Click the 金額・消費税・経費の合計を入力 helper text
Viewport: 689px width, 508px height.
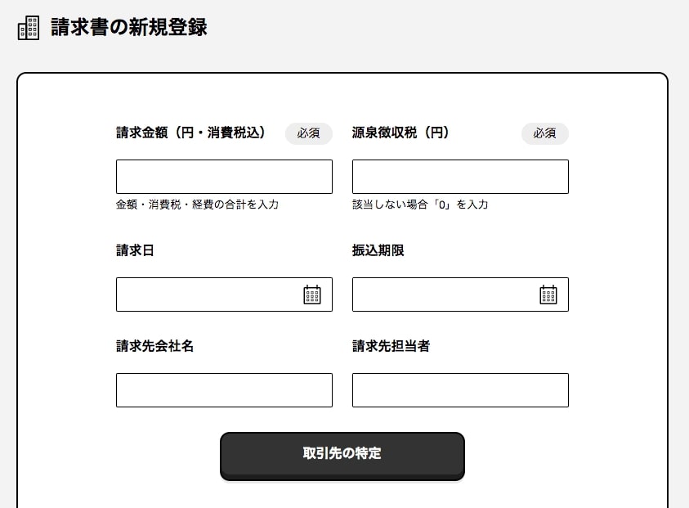click(x=198, y=205)
